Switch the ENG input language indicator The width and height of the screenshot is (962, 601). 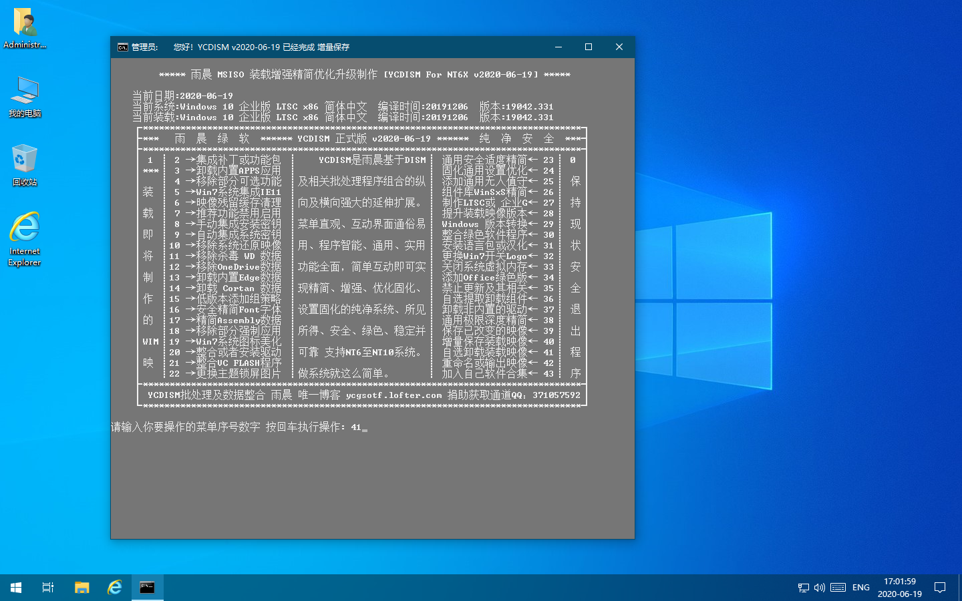[x=861, y=588]
